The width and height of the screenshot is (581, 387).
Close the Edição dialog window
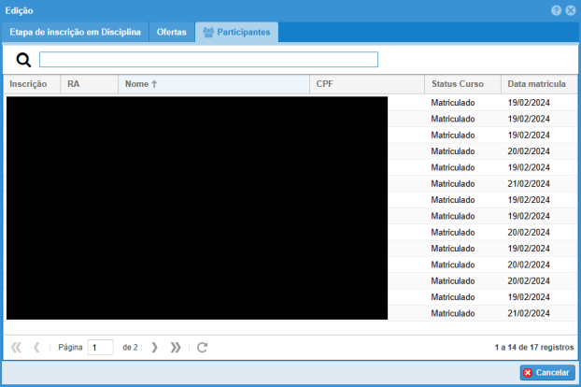click(x=570, y=9)
